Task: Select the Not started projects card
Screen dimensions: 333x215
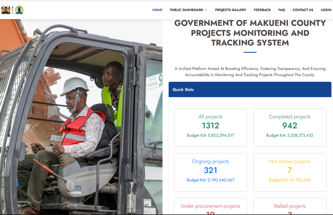Action: coord(290,172)
